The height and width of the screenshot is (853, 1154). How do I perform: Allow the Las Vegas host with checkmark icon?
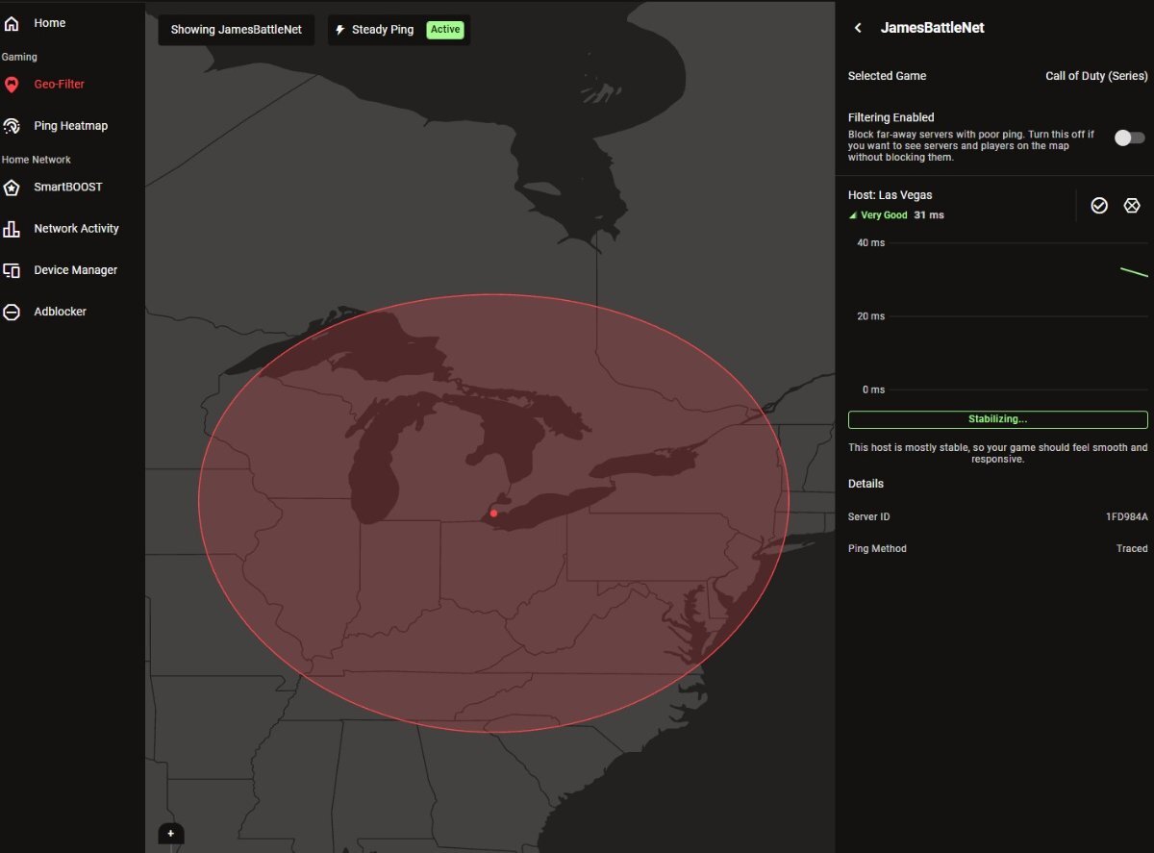pyautogui.click(x=1099, y=206)
